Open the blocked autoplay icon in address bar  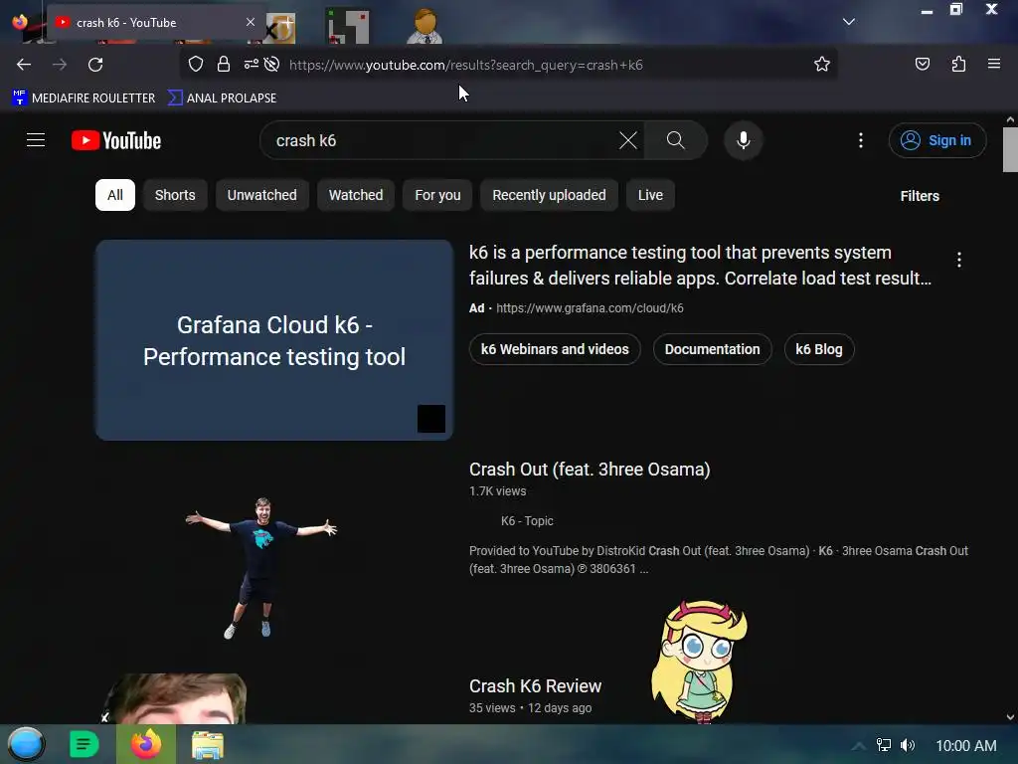[x=272, y=65]
